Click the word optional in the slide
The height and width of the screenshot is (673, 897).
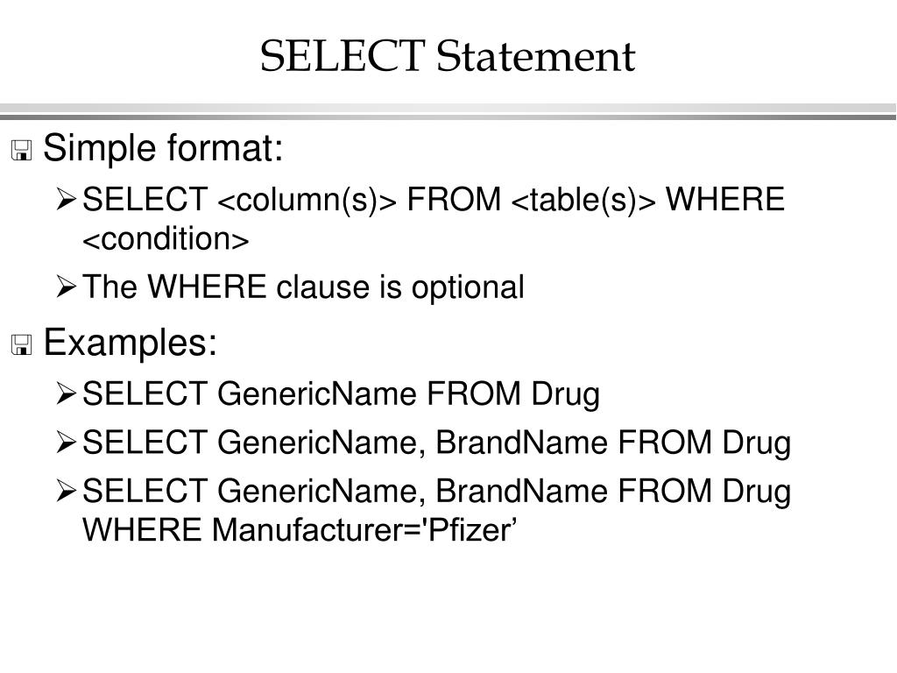click(468, 287)
